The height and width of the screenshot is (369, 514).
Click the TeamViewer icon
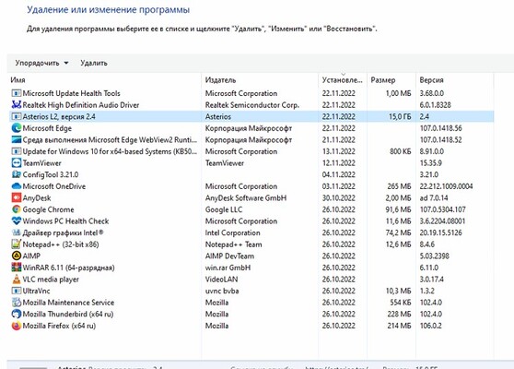(16, 163)
